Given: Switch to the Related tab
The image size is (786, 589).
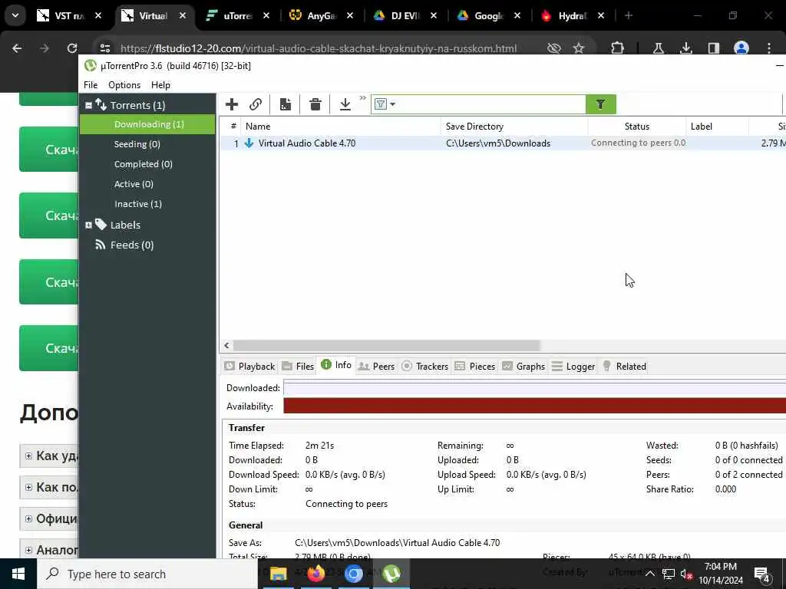Looking at the screenshot, I should (624, 367).
